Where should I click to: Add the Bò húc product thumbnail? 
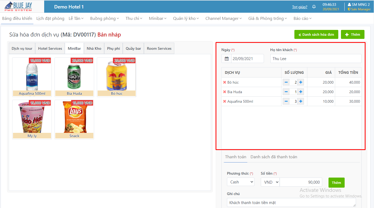click(x=117, y=77)
